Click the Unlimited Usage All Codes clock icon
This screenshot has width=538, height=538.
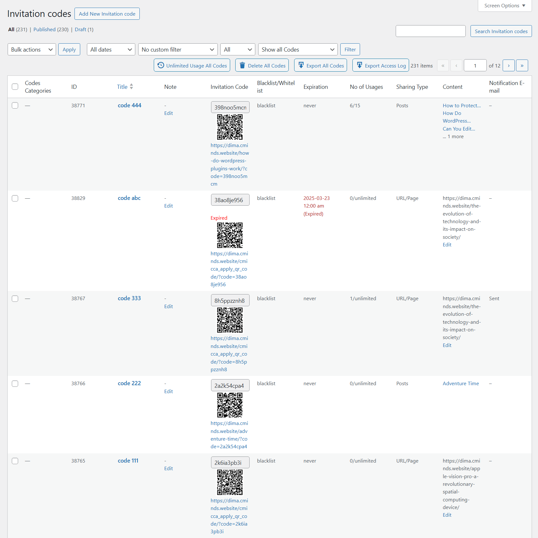pos(161,65)
